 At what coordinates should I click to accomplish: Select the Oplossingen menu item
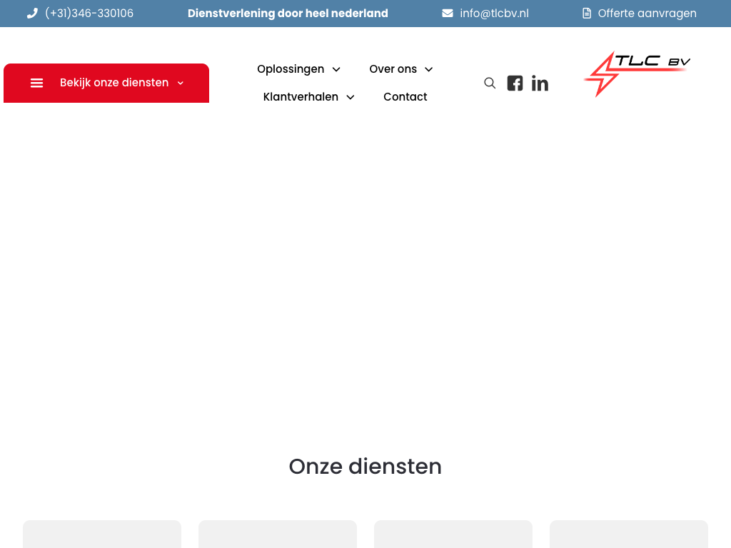(x=291, y=69)
